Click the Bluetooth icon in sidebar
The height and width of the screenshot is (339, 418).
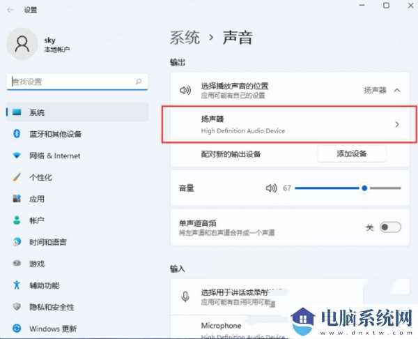click(x=17, y=134)
